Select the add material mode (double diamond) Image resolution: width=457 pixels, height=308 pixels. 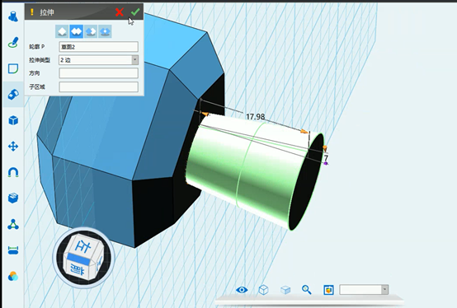(77, 31)
